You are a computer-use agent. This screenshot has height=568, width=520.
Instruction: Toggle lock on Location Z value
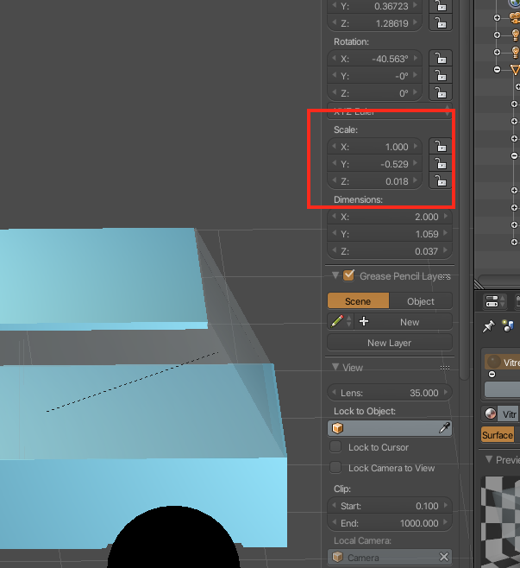(441, 23)
